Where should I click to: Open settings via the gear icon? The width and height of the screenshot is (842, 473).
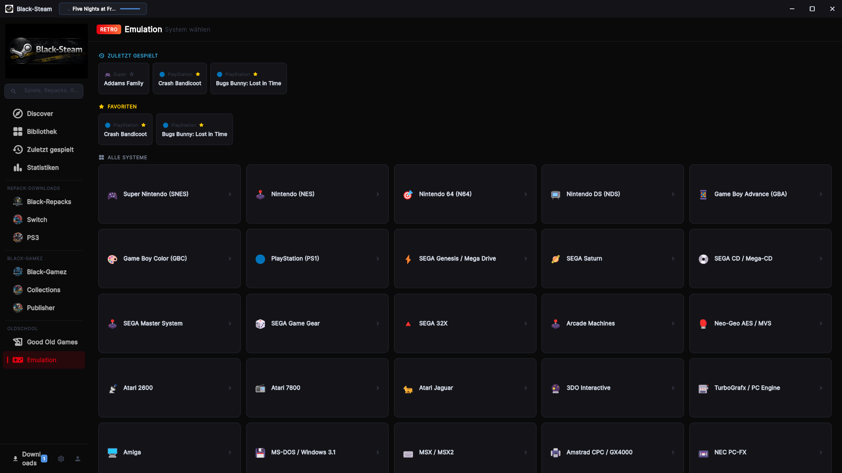tap(61, 459)
